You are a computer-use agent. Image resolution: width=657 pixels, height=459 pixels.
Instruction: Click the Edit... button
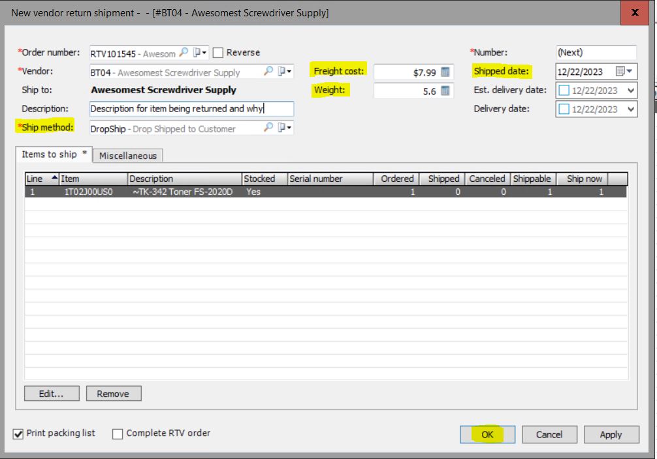tap(52, 394)
